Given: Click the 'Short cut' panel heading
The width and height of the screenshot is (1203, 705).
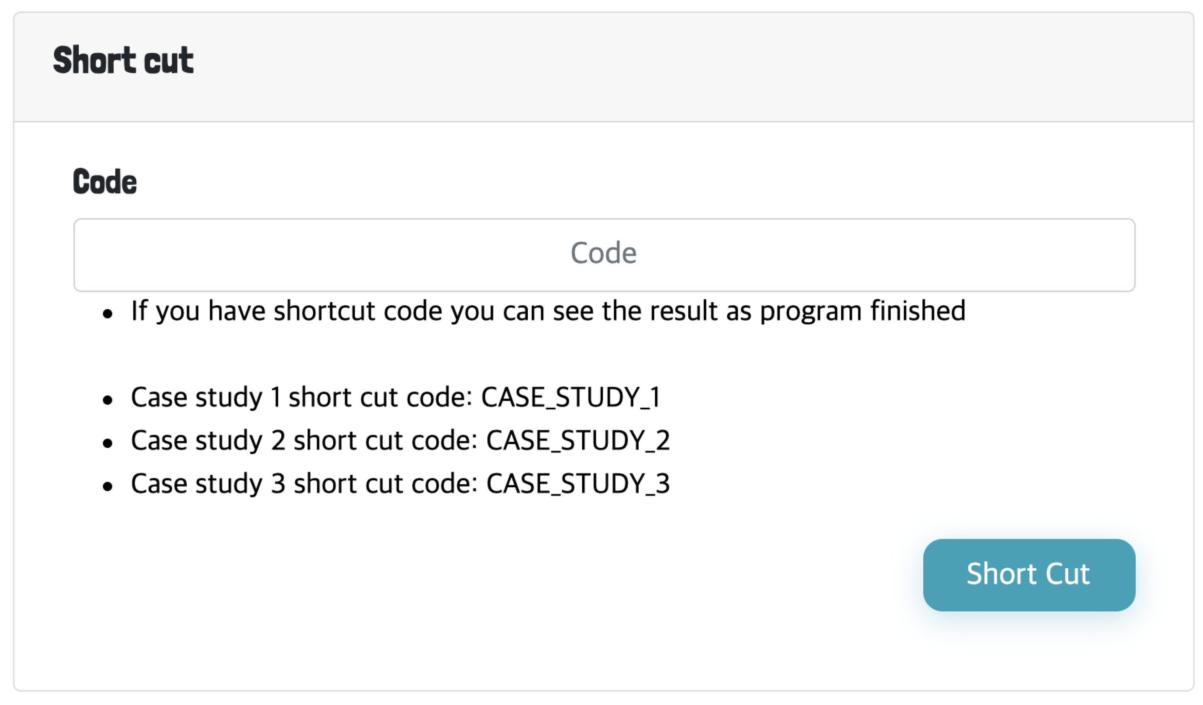Looking at the screenshot, I should [123, 61].
